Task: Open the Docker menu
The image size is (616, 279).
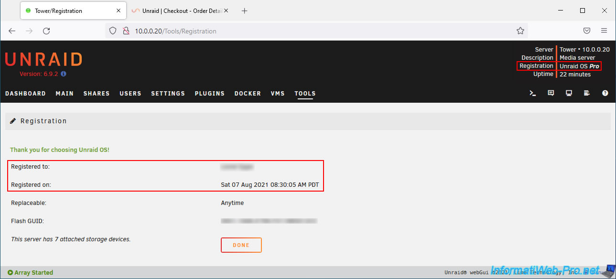Action: (x=248, y=94)
